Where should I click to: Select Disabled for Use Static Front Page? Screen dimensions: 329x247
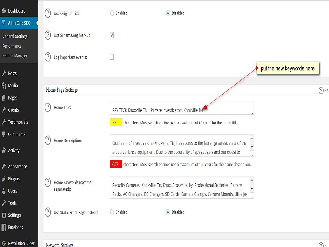(168, 212)
